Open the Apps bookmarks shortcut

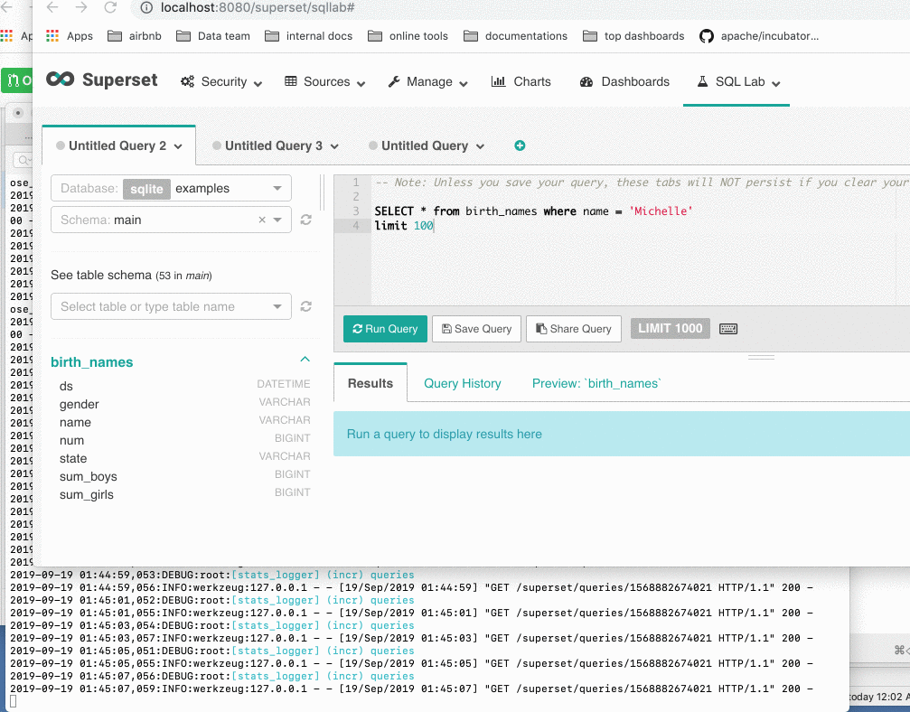pos(70,36)
